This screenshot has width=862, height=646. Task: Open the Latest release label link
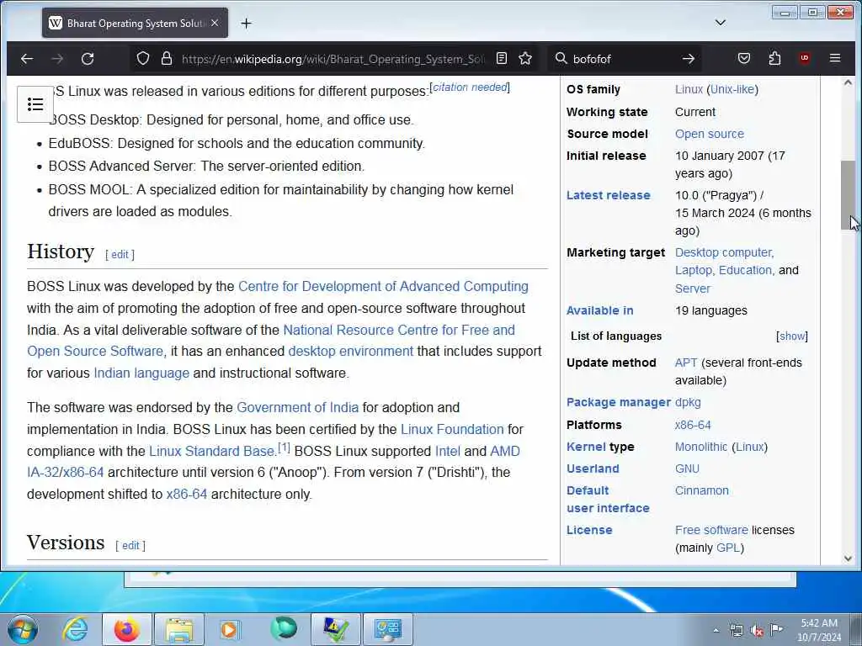pos(608,195)
